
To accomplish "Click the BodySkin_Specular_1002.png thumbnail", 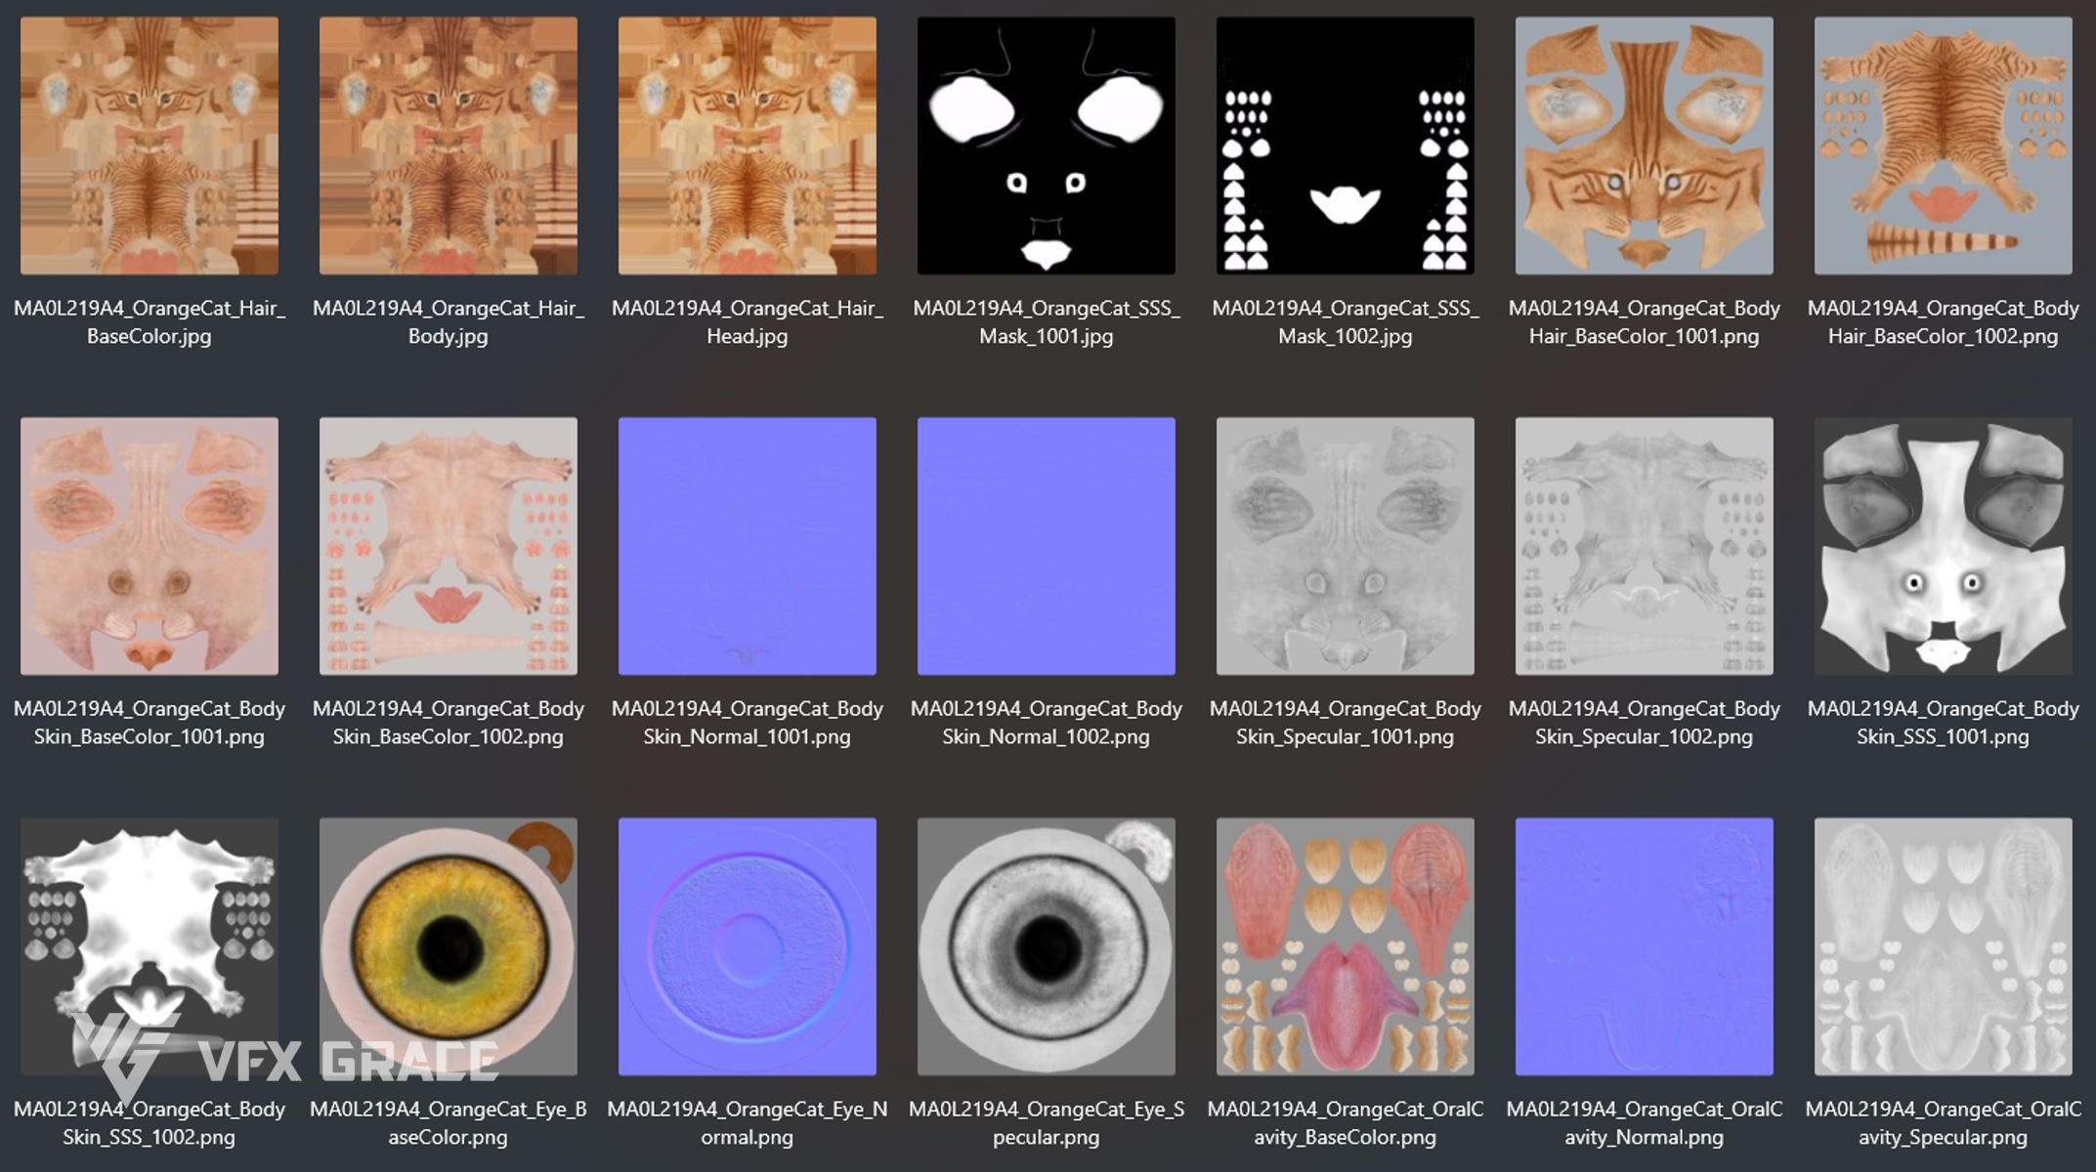I will [1645, 546].
